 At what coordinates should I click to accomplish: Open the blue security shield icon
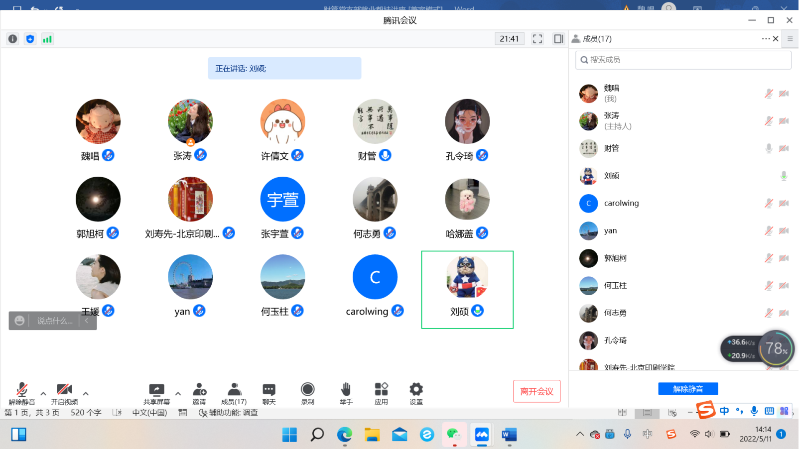coord(30,39)
